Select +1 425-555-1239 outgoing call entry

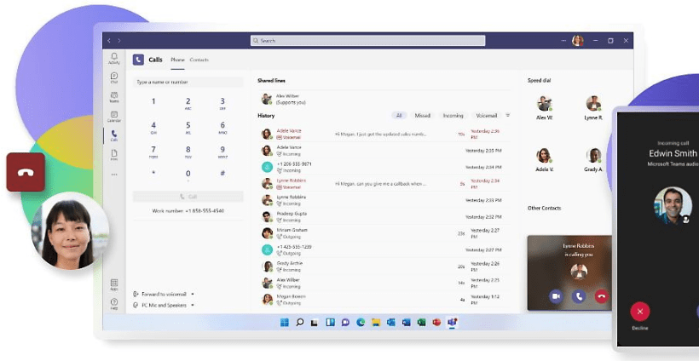point(384,249)
